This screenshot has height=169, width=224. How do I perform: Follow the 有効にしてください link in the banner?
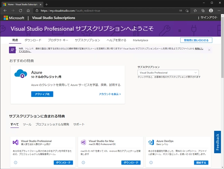point(199,49)
